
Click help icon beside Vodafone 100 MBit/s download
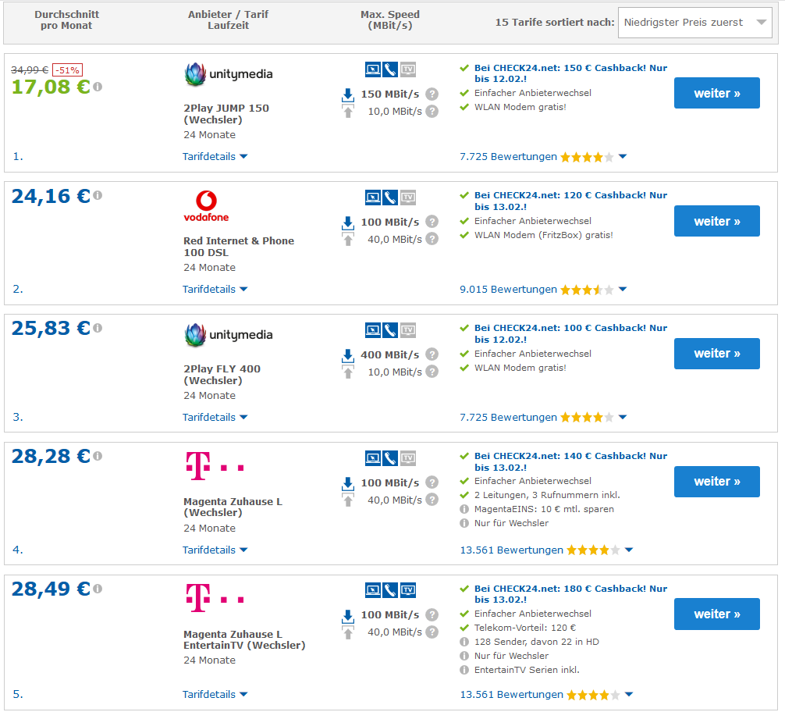click(x=432, y=222)
